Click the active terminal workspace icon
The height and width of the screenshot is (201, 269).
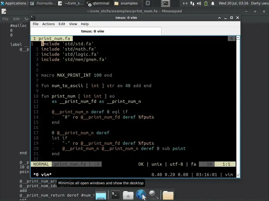[165, 3]
